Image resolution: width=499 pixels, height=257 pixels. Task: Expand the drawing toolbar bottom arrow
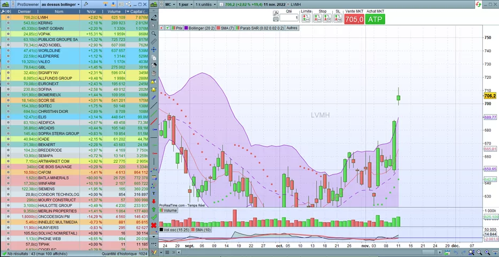pos(154,237)
